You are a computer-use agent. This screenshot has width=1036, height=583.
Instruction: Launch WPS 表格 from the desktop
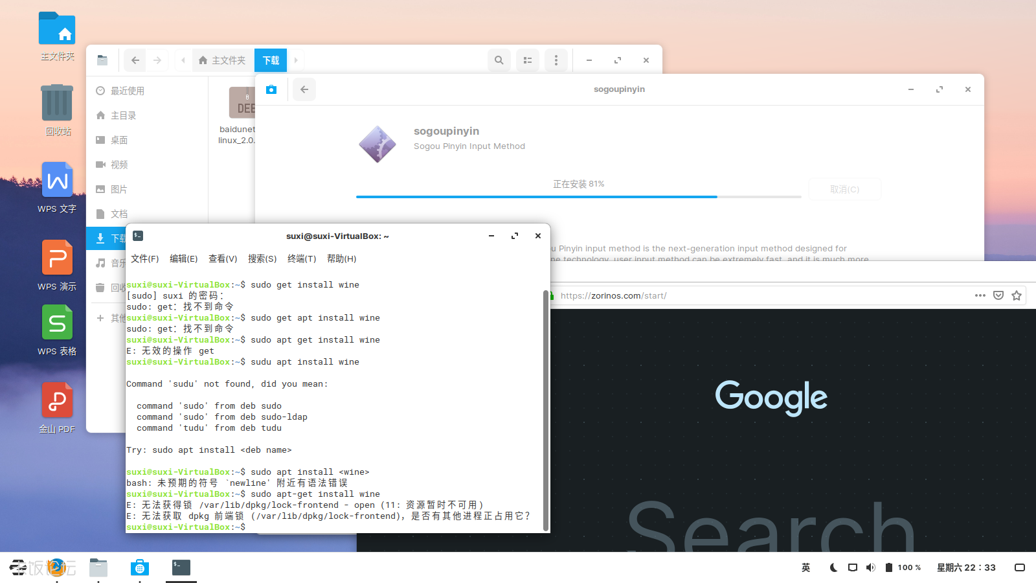pyautogui.click(x=57, y=322)
